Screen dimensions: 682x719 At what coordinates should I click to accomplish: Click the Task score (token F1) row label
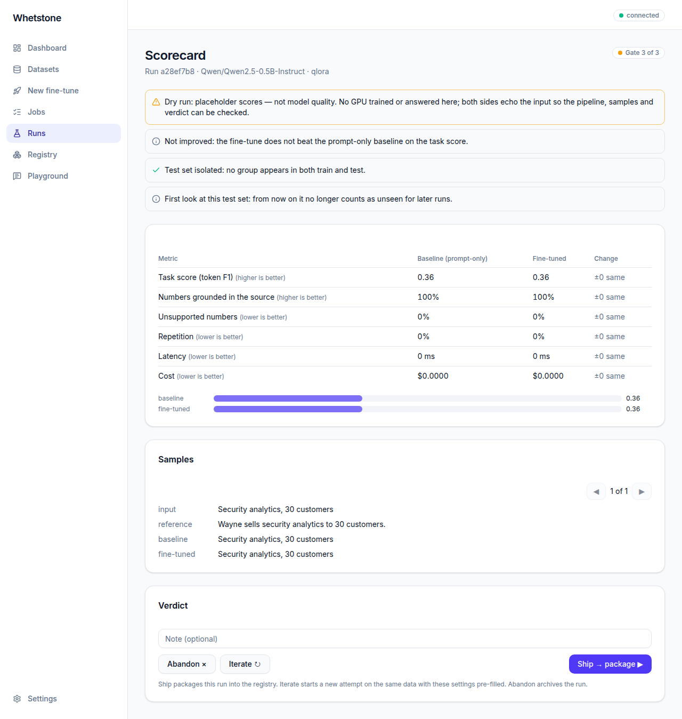click(196, 277)
